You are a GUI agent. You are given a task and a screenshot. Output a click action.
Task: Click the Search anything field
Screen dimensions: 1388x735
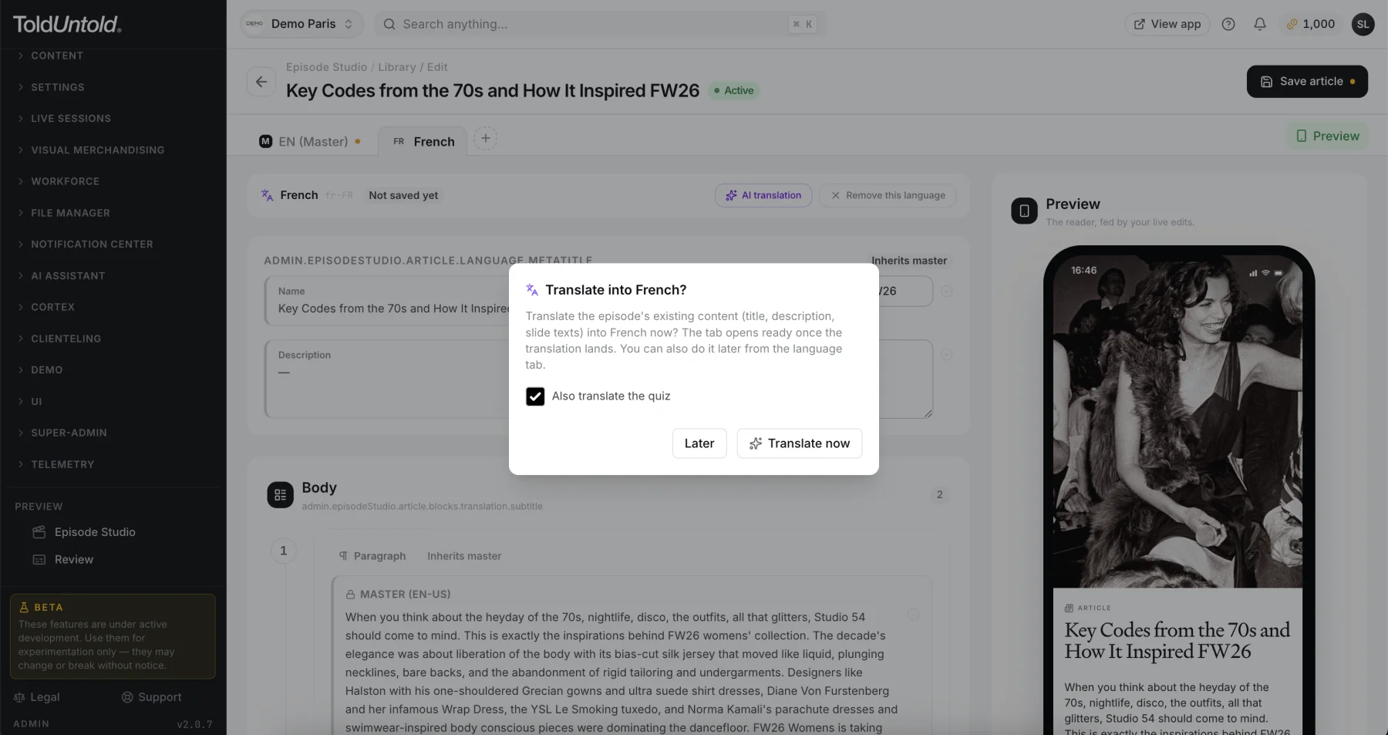(599, 24)
